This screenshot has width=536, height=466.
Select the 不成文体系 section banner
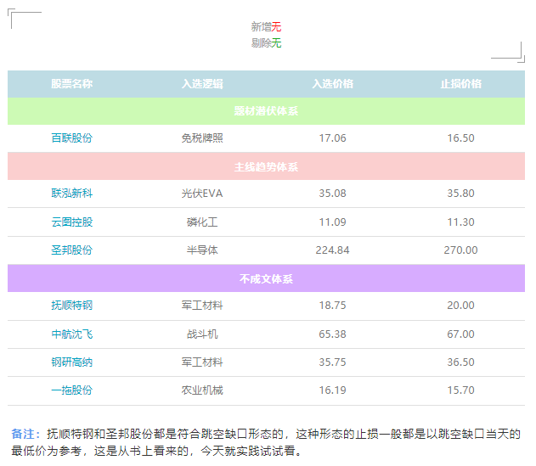click(266, 278)
